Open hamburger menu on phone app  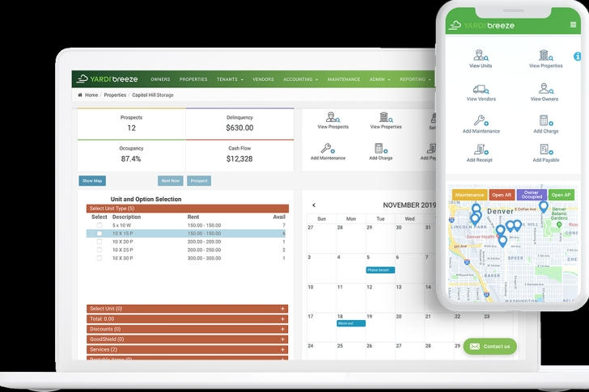click(573, 25)
